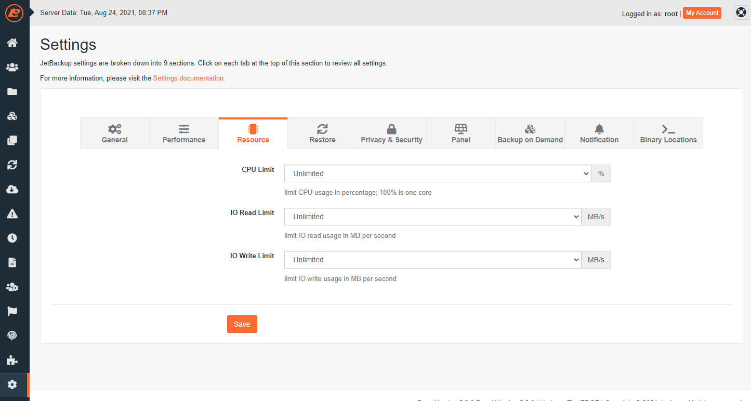This screenshot has height=401, width=751.
Task: Open the Settings documentation link
Action: [188, 78]
